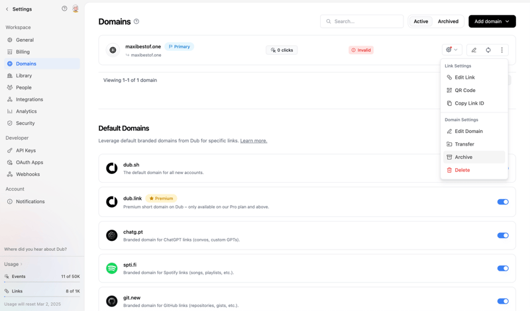Click the Invalid status badge
The width and height of the screenshot is (530, 311).
361,50
